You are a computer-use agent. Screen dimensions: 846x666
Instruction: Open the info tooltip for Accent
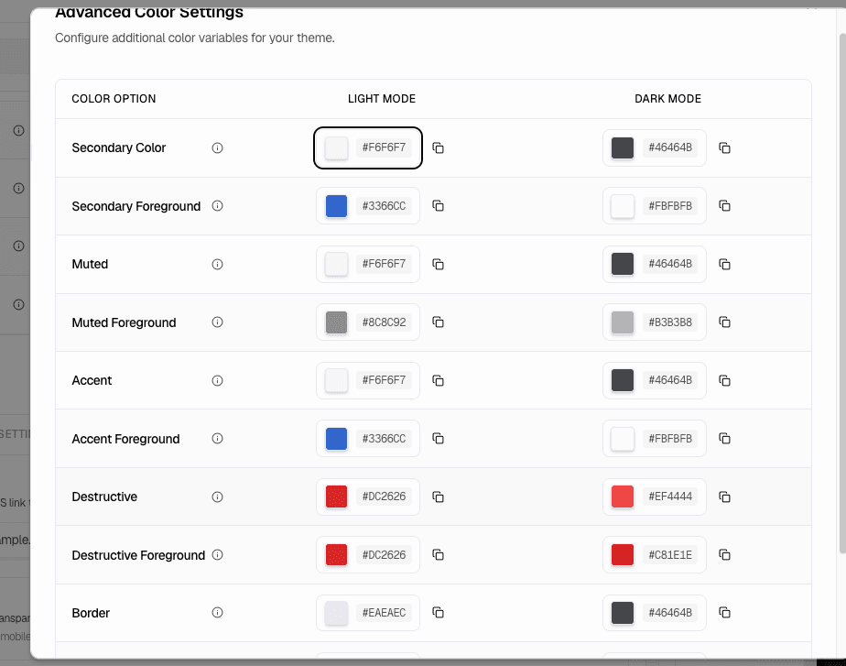pyautogui.click(x=217, y=380)
